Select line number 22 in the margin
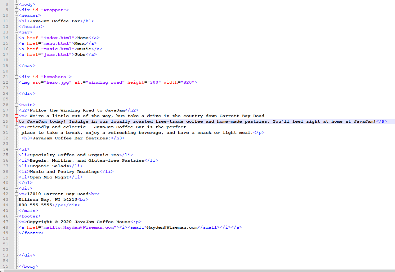The image size is (395, 272). click(x=5, y=82)
